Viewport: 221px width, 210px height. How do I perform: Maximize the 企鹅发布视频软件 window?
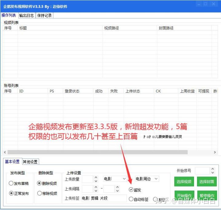[205, 4]
